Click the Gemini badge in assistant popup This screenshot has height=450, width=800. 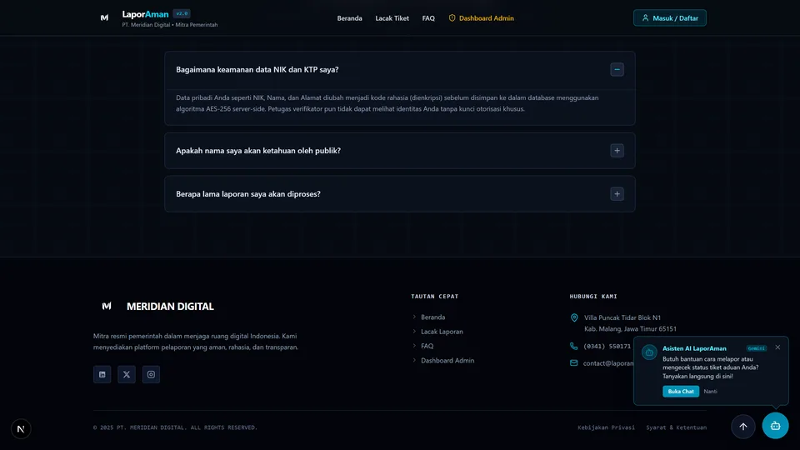756,348
